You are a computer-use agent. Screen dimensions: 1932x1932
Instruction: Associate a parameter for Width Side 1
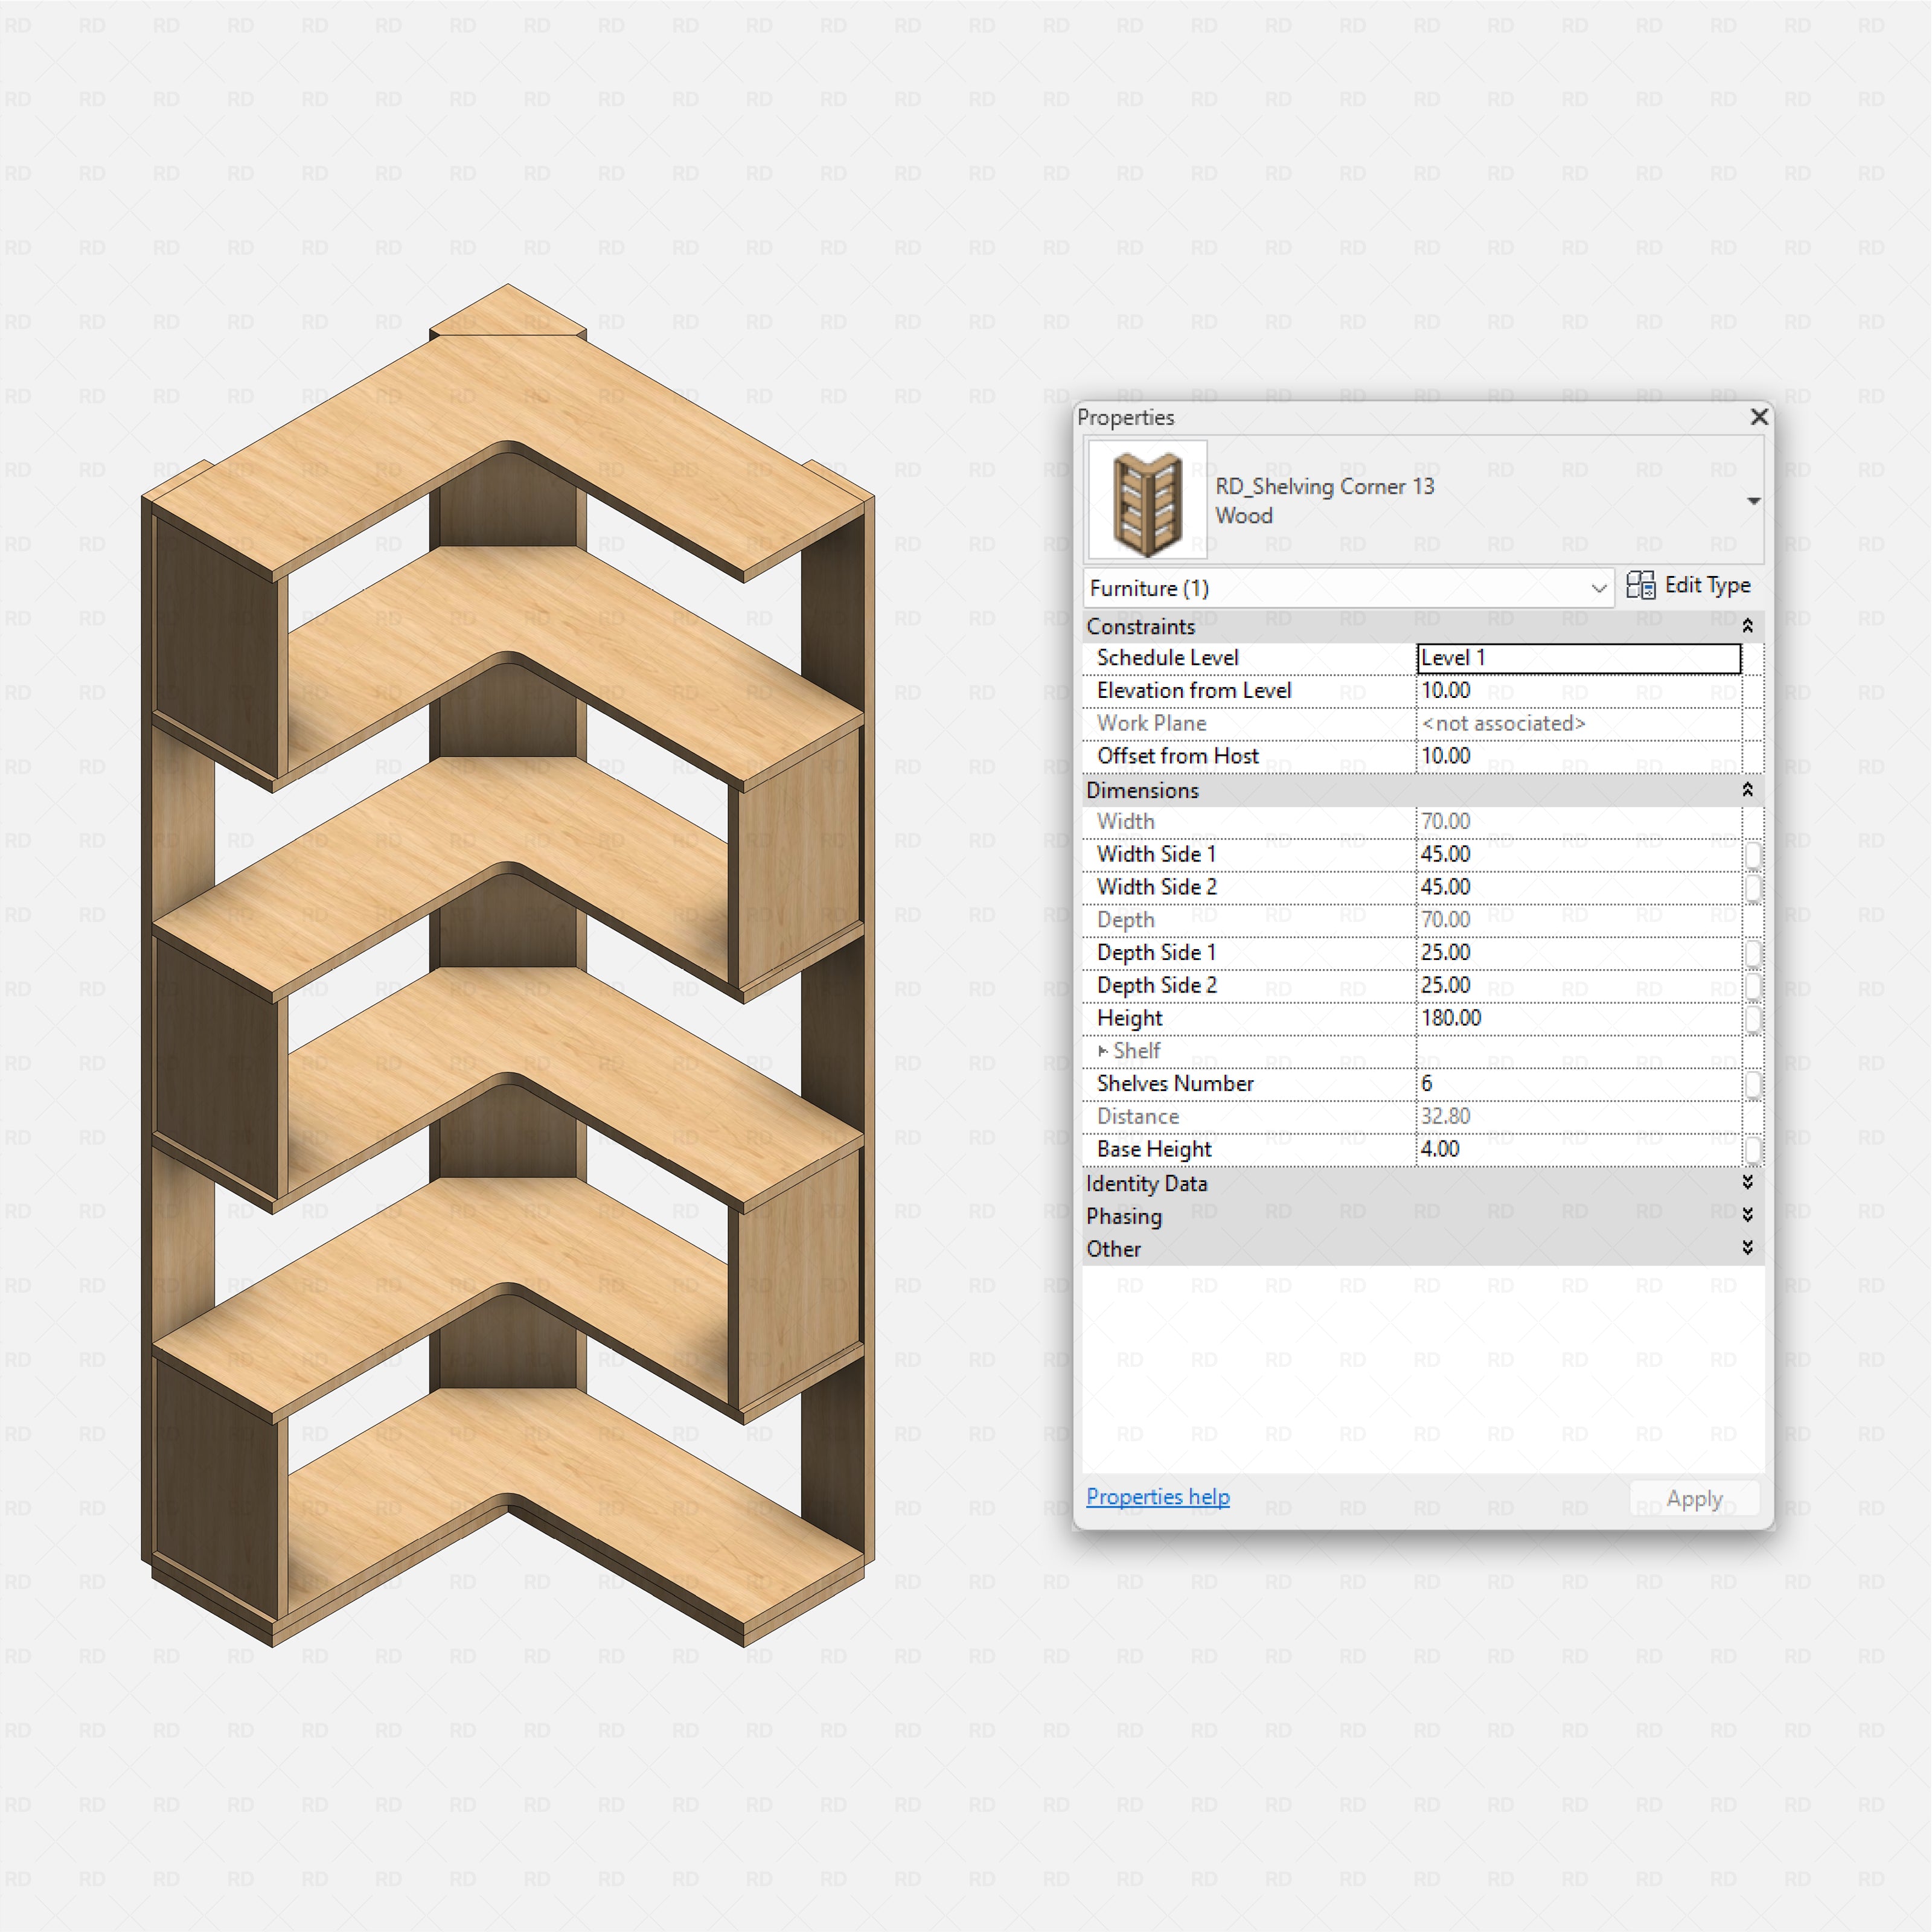[x=1753, y=855]
